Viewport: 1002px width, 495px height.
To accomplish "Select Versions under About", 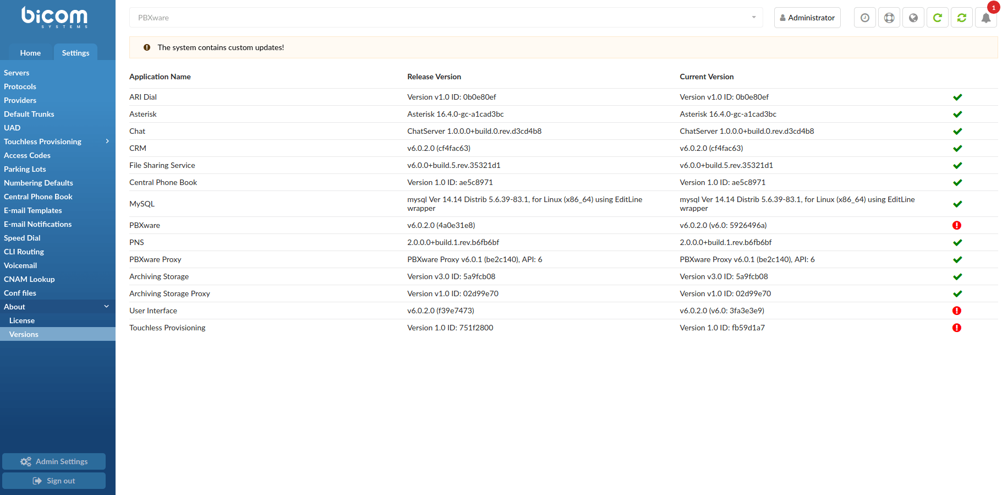I will (24, 334).
